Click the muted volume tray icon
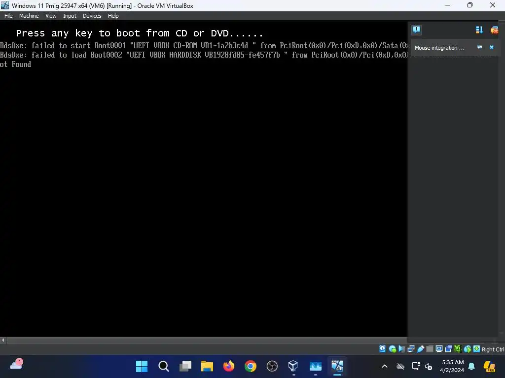This screenshot has width=505, height=378. [429, 366]
